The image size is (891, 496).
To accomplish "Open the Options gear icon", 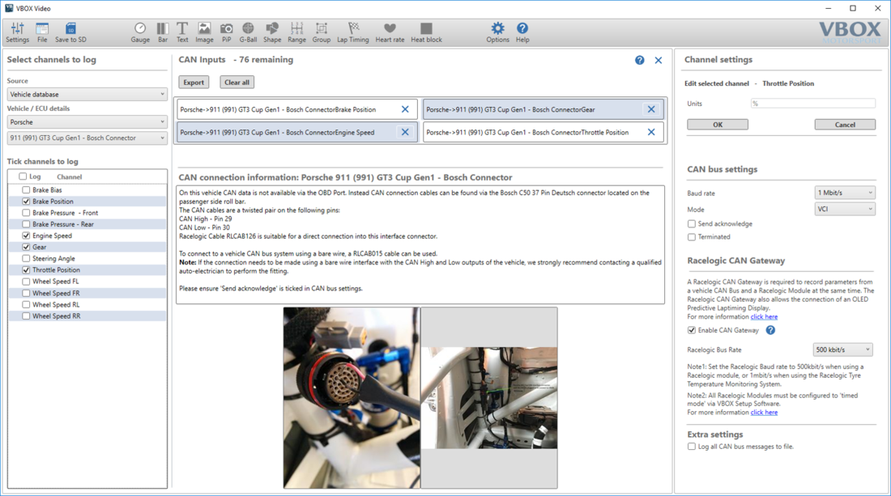I will click(x=498, y=33).
